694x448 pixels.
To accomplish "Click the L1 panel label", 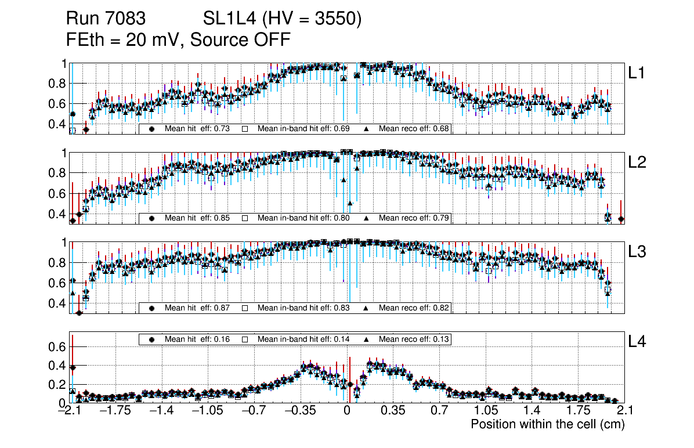I will point(637,73).
